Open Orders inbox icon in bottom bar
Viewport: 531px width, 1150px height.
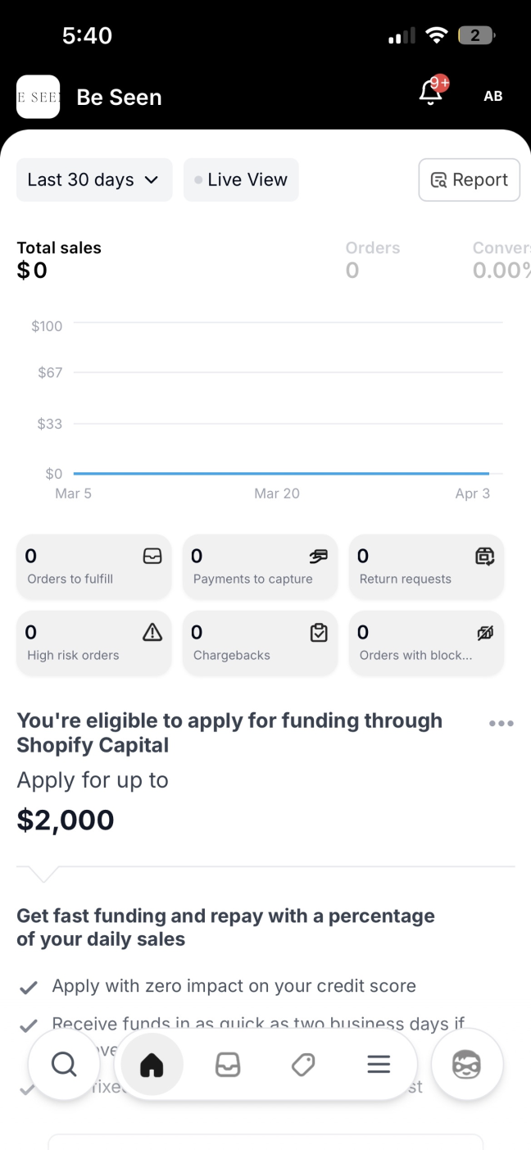tap(227, 1065)
